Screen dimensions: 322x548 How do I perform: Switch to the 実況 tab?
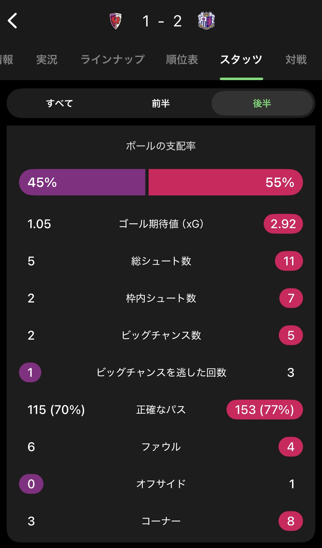click(47, 59)
